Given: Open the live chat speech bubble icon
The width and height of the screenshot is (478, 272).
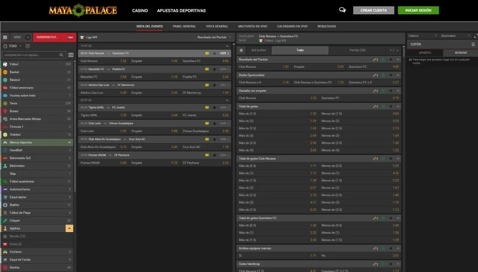Looking at the screenshot, I should pos(342,10).
